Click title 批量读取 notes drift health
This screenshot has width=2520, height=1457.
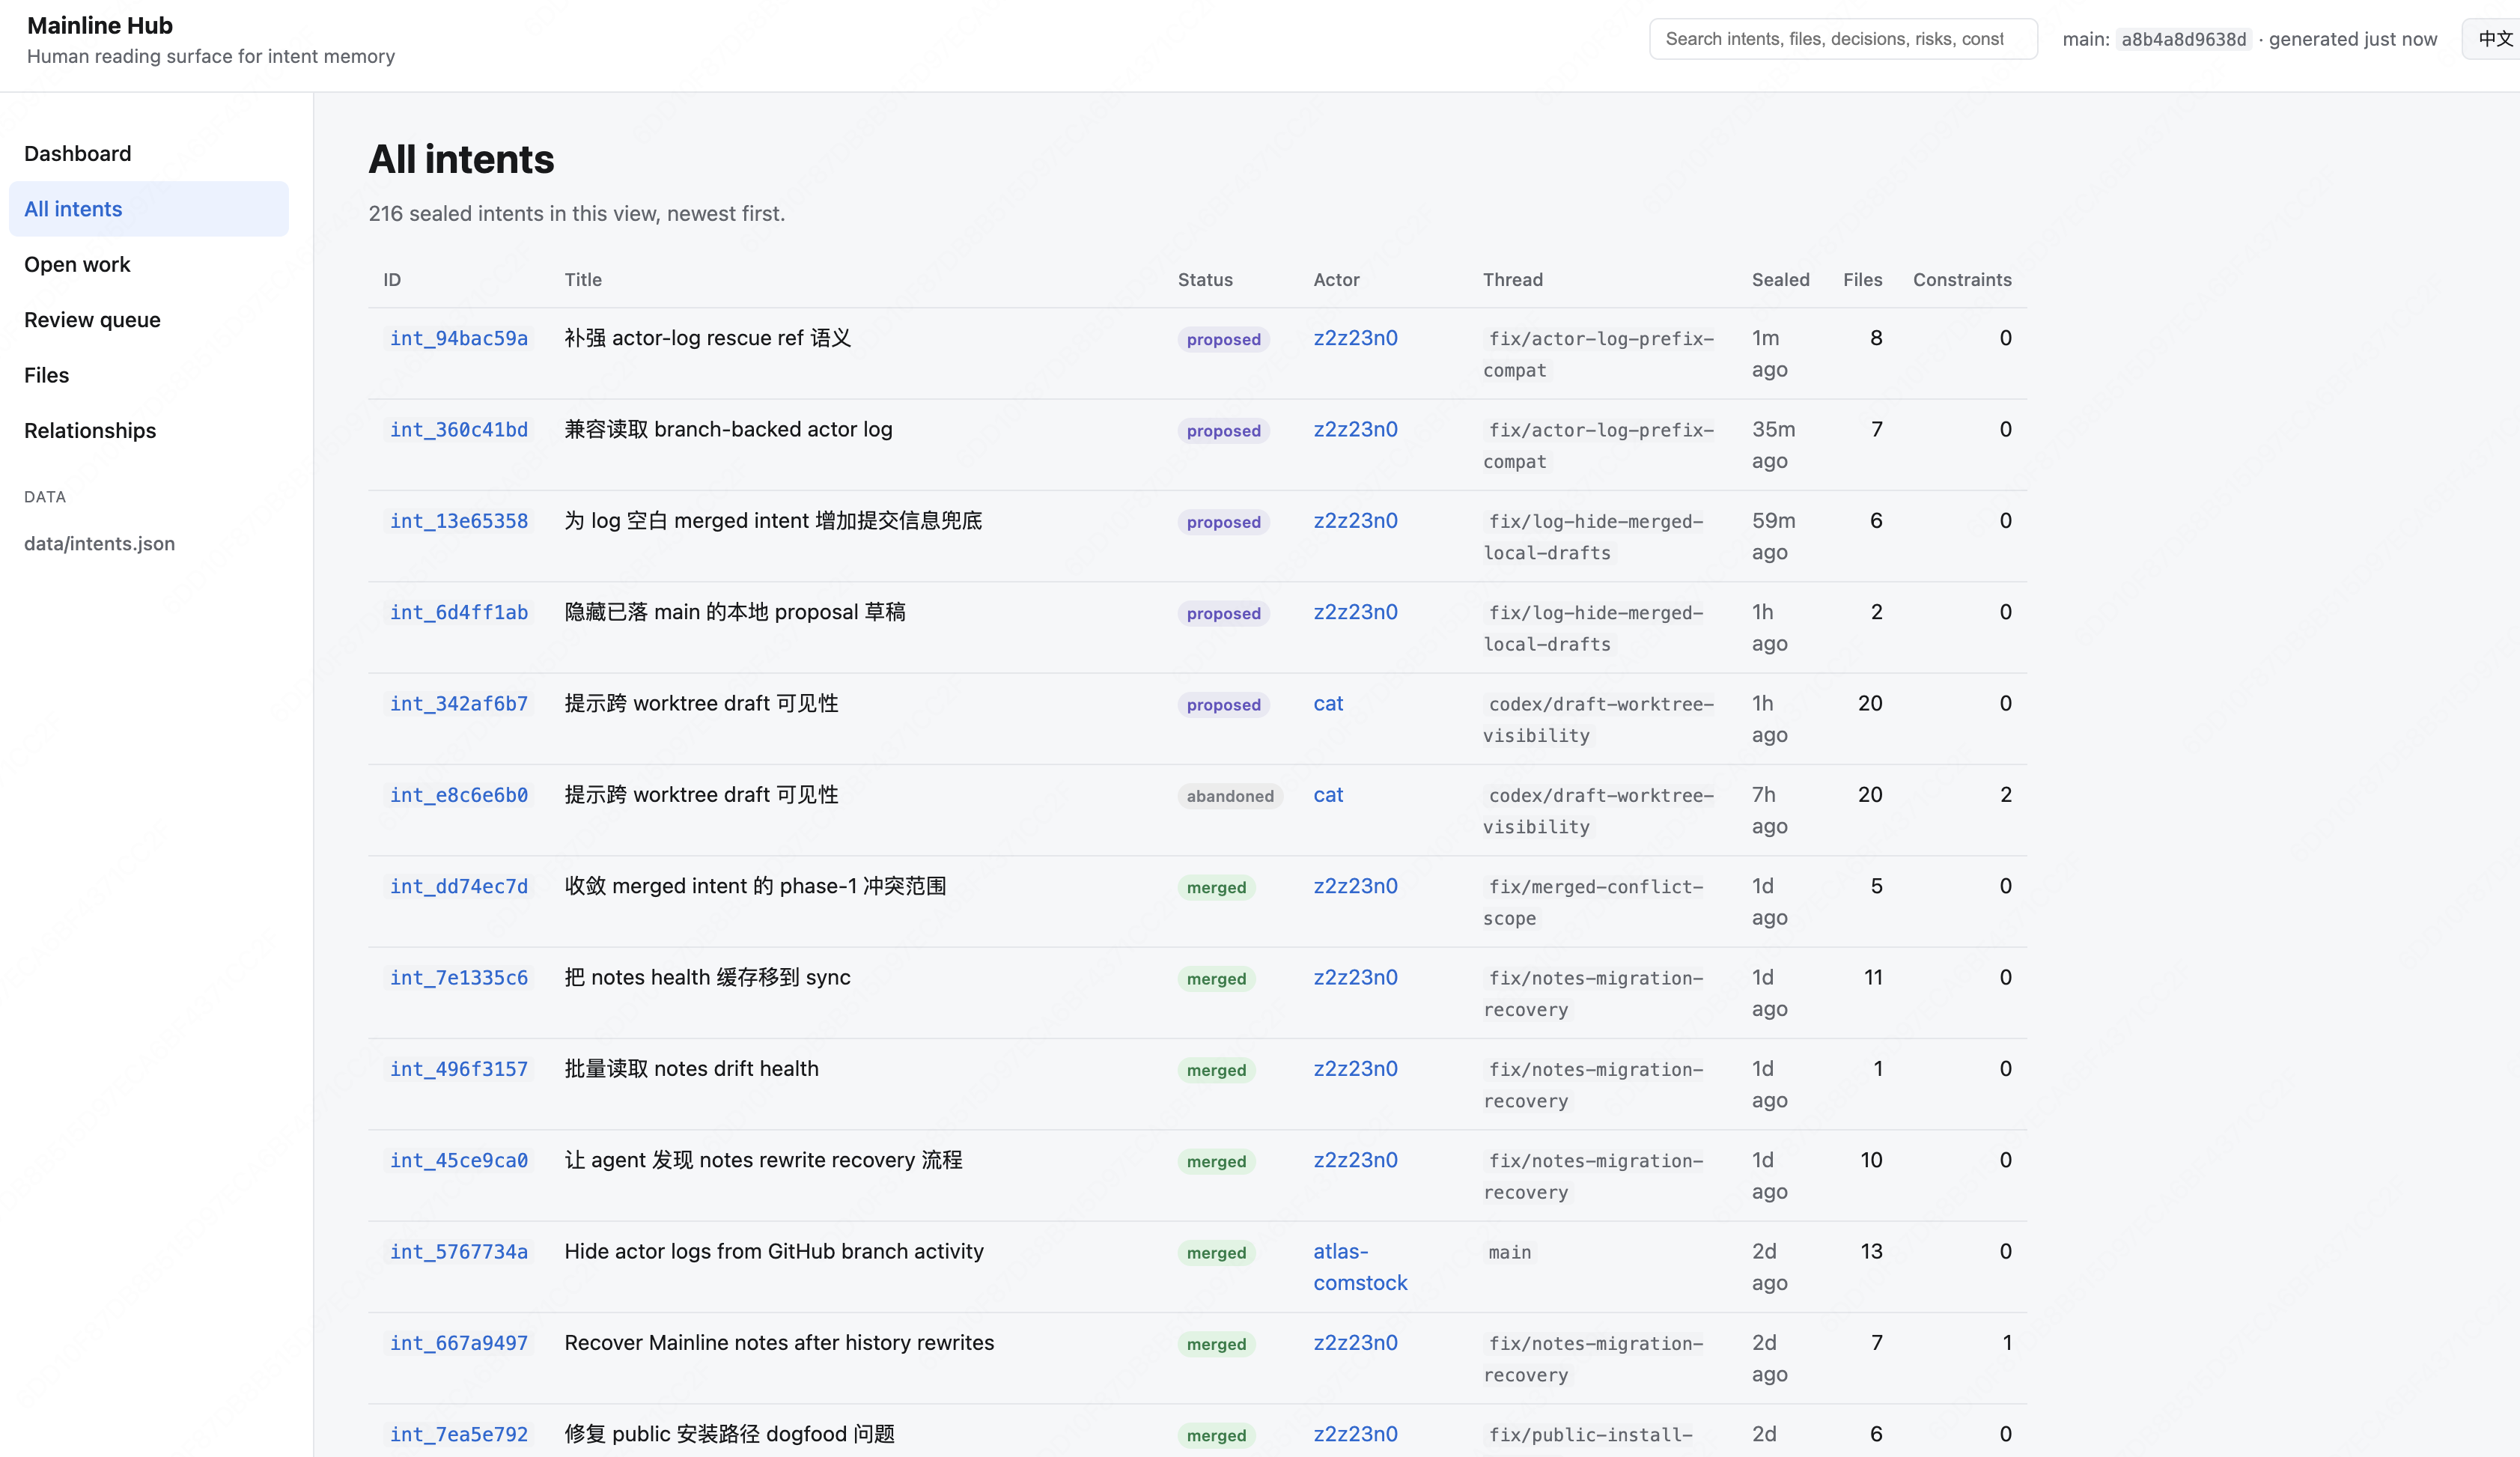pos(691,1069)
